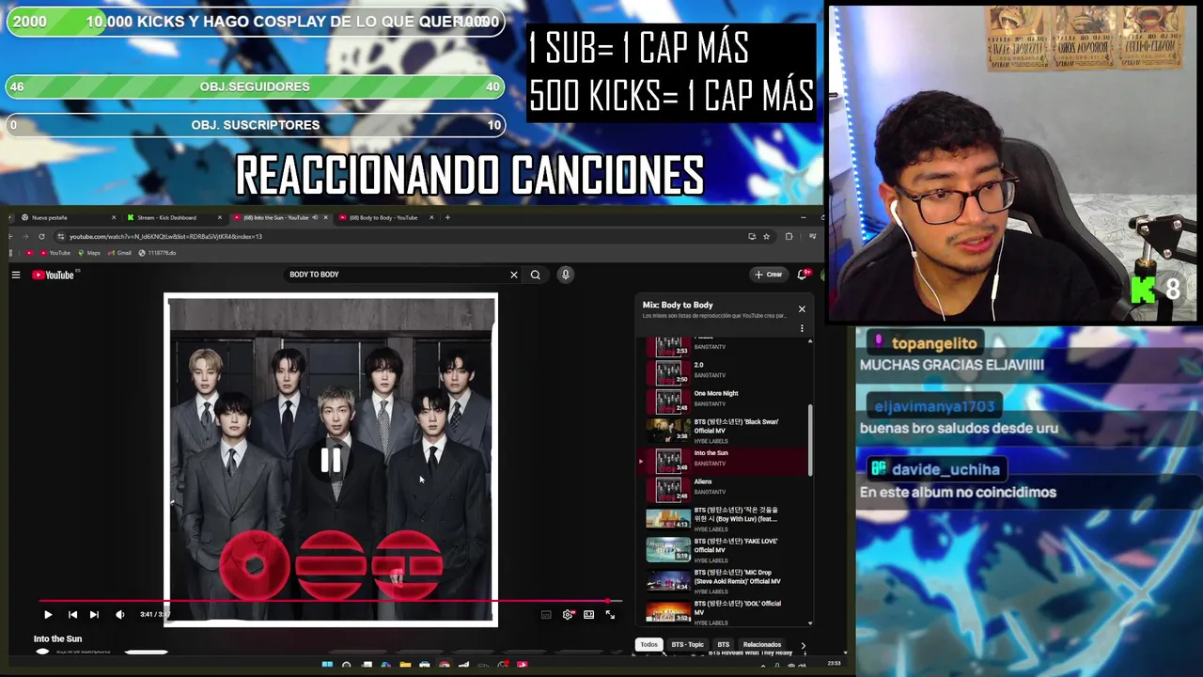Select the 'BTS - Topic' filter chip

click(x=687, y=645)
